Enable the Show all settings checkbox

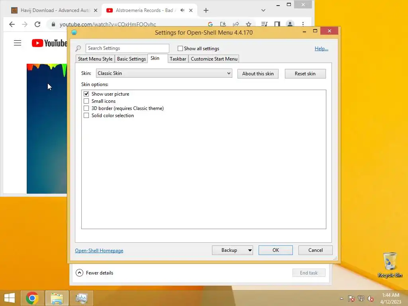click(x=180, y=48)
